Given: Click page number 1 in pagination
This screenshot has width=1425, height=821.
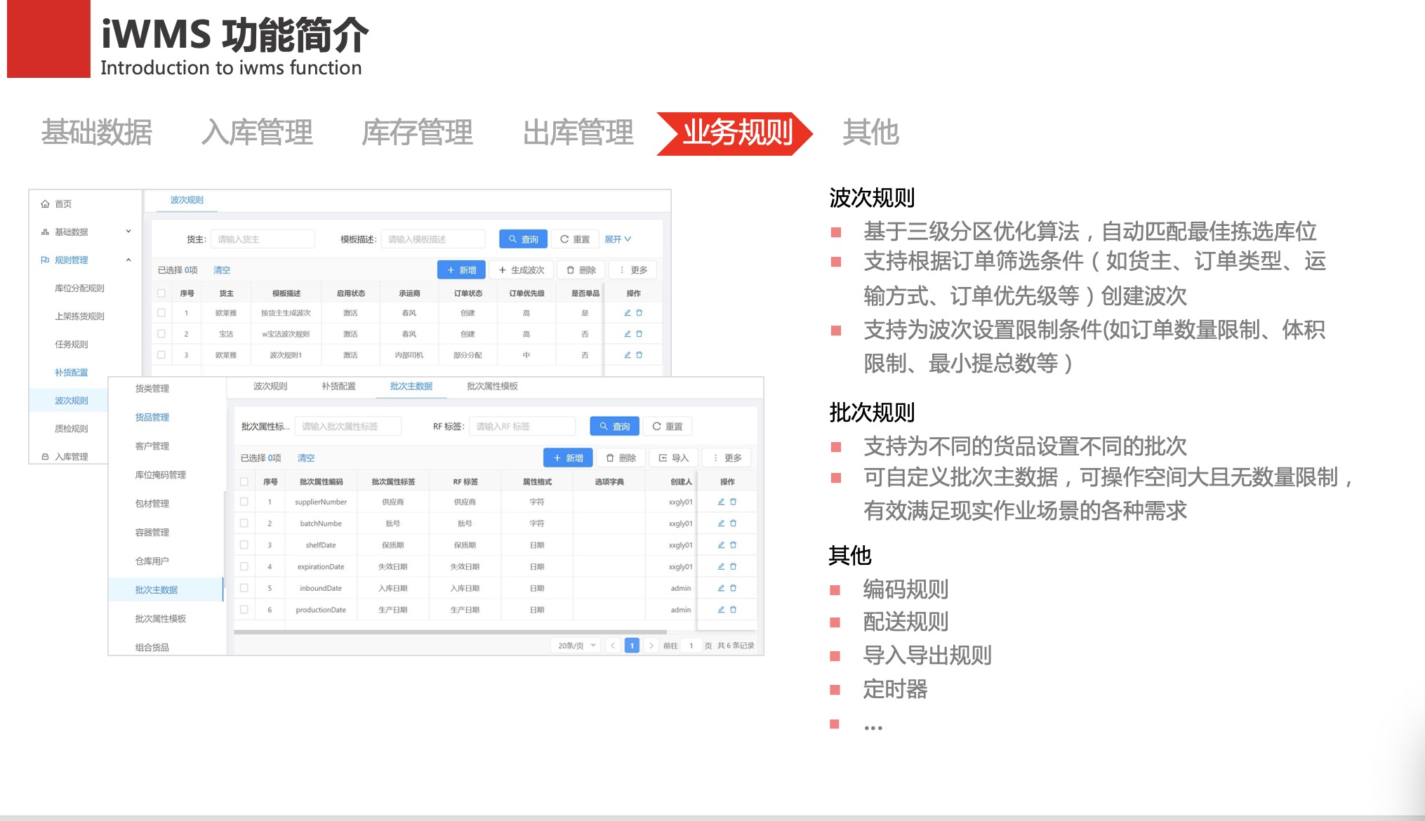Looking at the screenshot, I should (632, 646).
